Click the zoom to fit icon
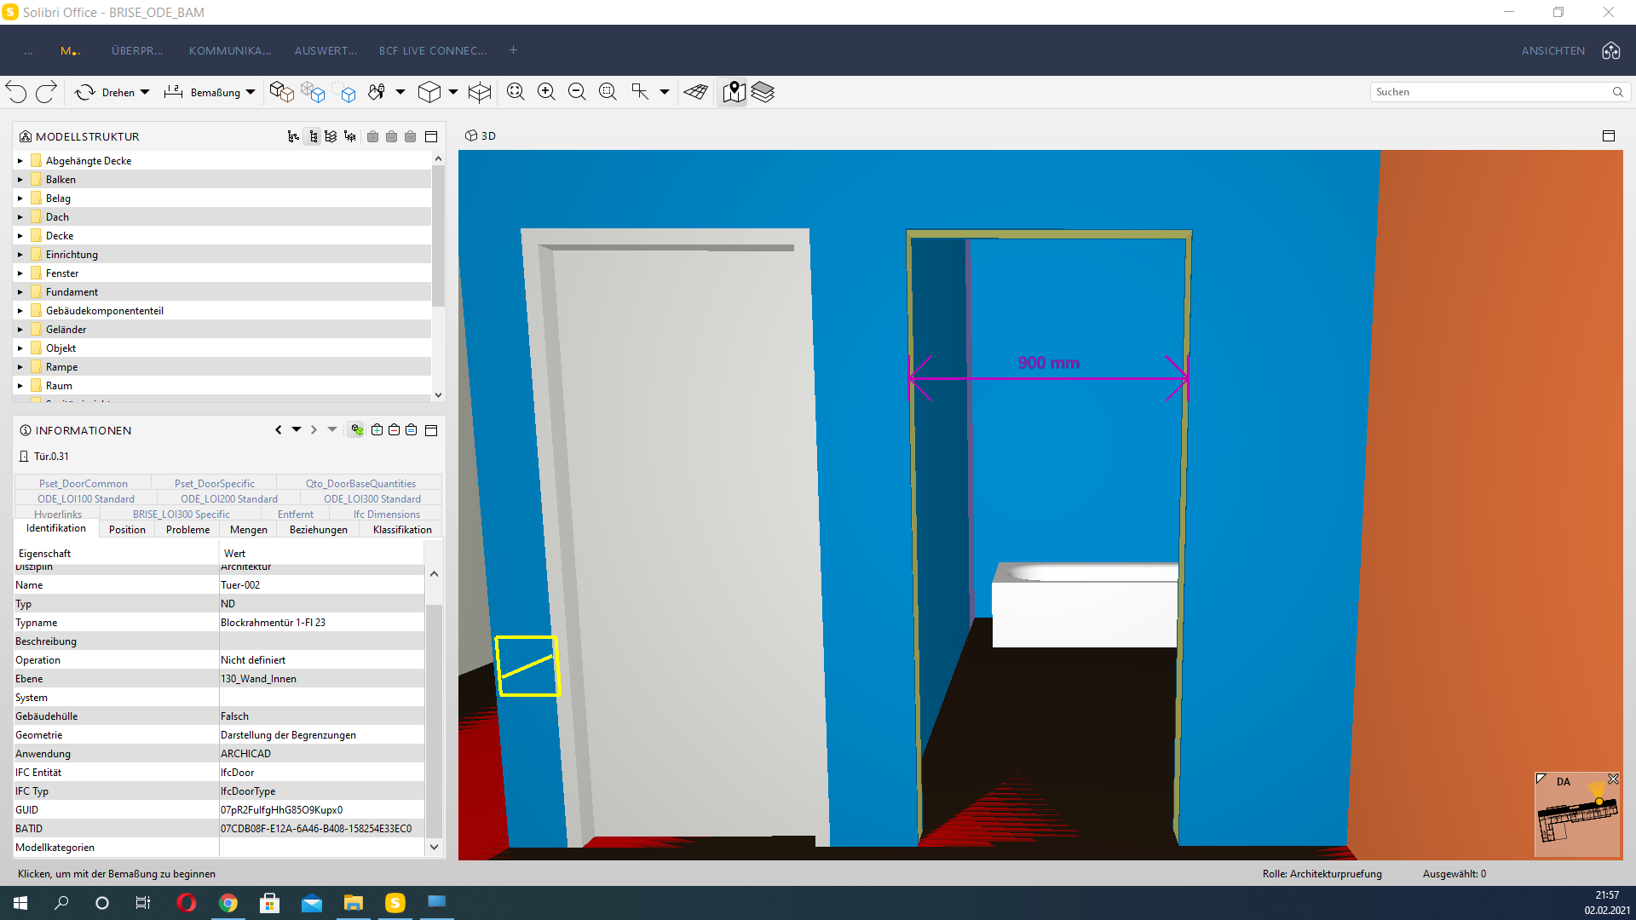Screen dimensions: 1636x920 516,92
